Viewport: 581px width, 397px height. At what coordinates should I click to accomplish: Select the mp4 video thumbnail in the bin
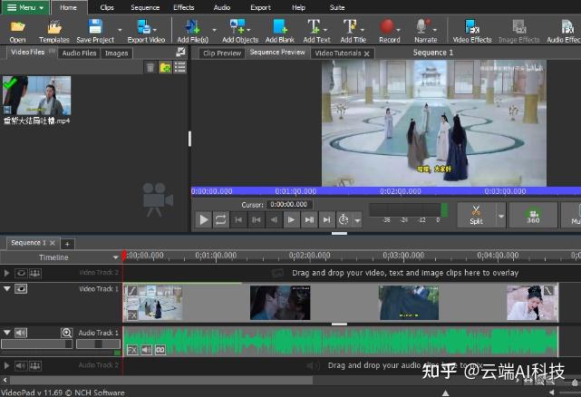tap(36, 96)
